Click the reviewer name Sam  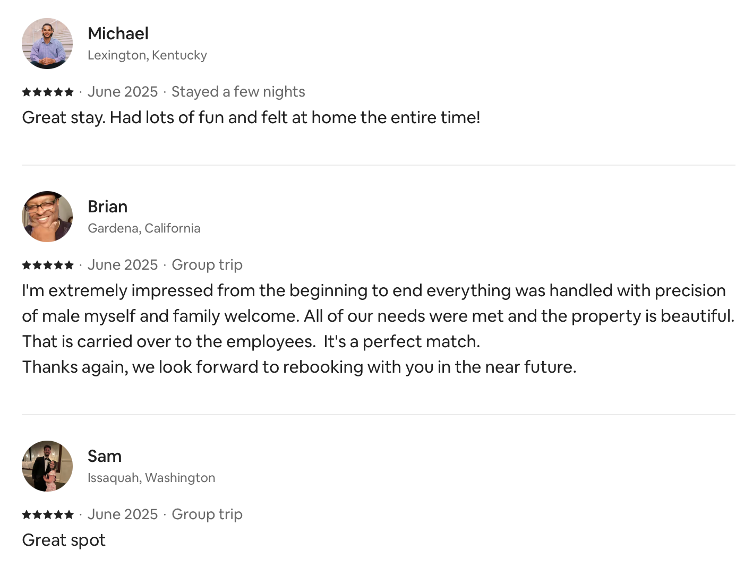click(105, 456)
